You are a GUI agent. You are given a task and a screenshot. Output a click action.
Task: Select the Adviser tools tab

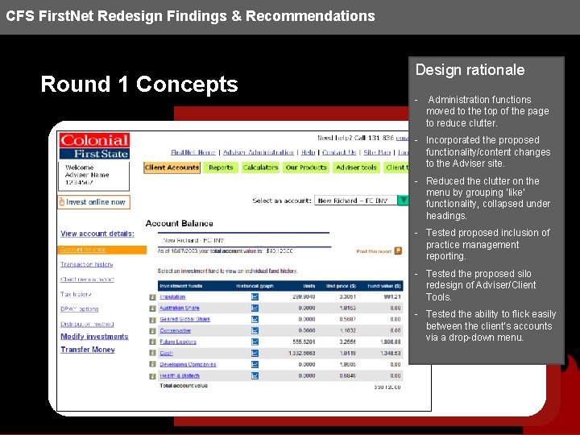tap(356, 168)
